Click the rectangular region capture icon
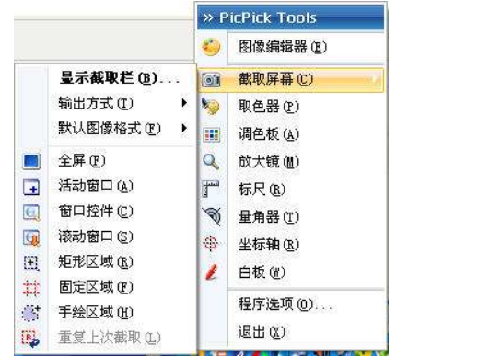Image resolution: width=501 pixels, height=357 pixels. [x=31, y=263]
